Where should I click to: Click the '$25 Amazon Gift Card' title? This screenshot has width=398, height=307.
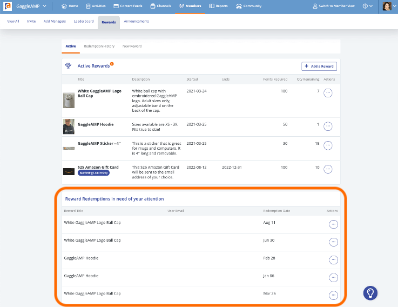click(98, 167)
